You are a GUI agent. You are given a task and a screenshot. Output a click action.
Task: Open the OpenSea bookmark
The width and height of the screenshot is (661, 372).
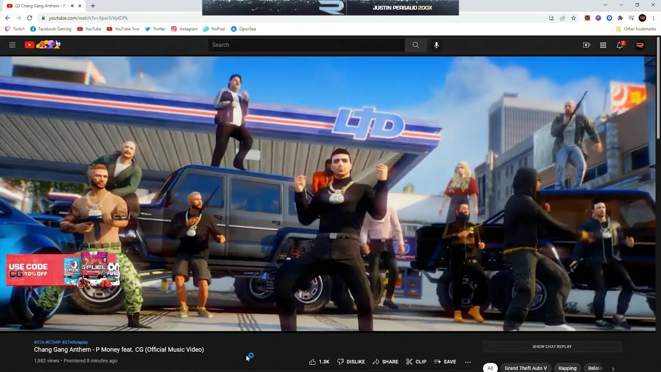click(x=243, y=29)
